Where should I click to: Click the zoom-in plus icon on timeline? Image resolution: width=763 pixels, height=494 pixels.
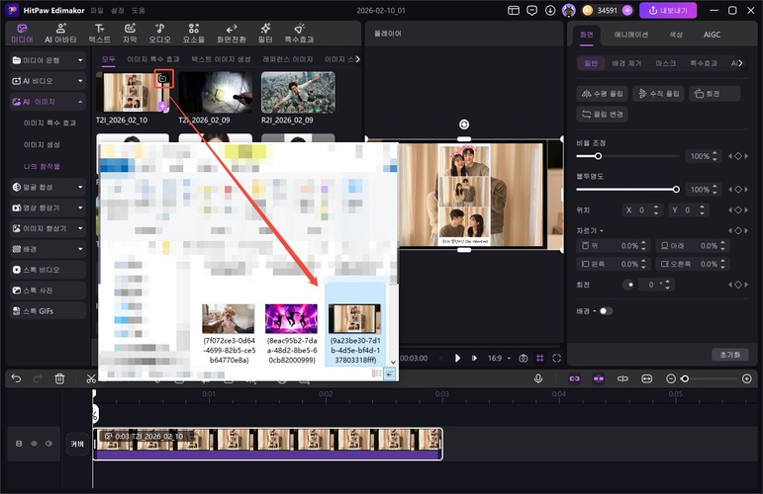click(747, 378)
